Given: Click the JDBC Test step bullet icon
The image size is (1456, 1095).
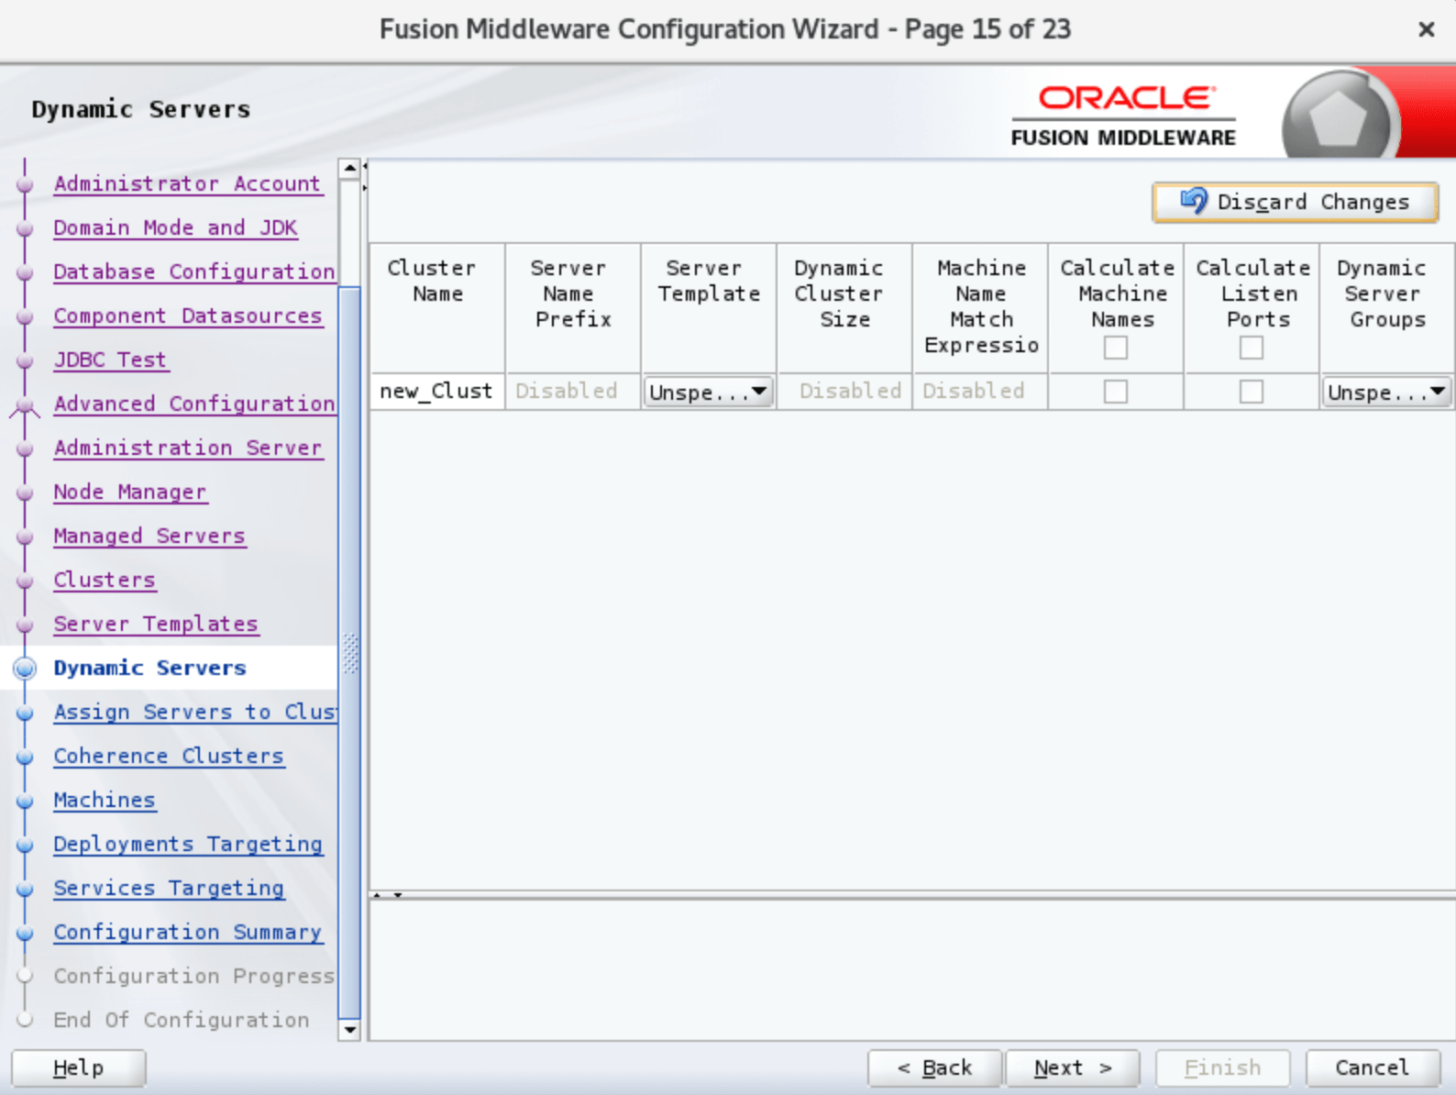Looking at the screenshot, I should click(x=26, y=360).
